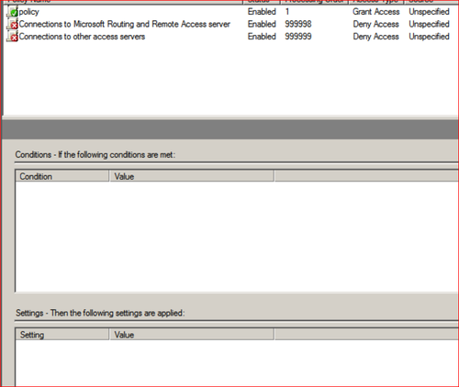Click 'Unspecified' source in the policy row

(x=429, y=12)
